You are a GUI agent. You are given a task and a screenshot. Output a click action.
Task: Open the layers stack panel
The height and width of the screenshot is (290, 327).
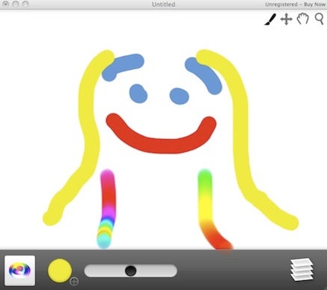(x=302, y=270)
